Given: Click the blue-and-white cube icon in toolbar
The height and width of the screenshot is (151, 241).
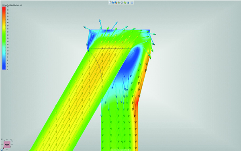Looking at the screenshot, I should pyautogui.click(x=128, y=3).
